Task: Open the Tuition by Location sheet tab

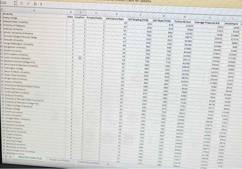Action: (89, 162)
